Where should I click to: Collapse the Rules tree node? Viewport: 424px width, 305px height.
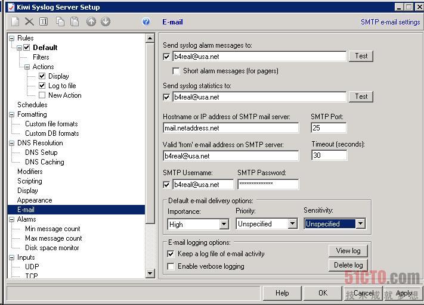pyautogui.click(x=11, y=38)
